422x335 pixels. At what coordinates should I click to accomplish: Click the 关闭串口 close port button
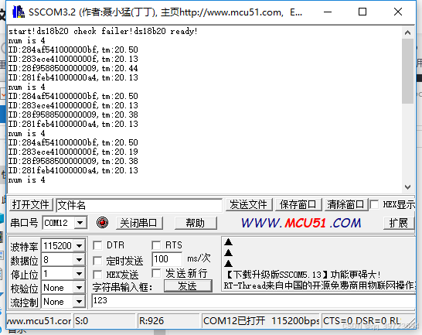pos(139,223)
